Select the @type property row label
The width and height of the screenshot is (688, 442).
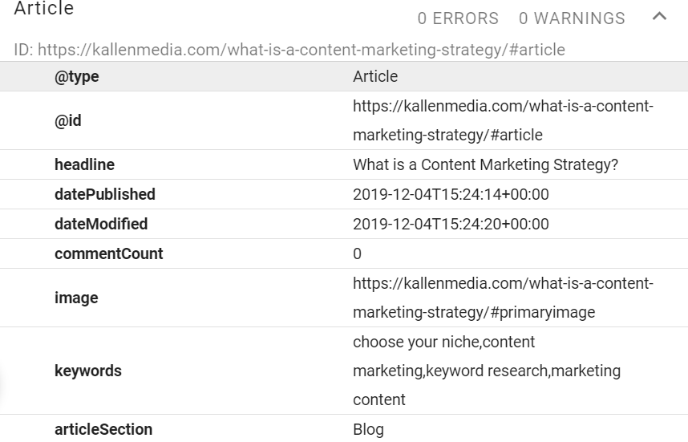pos(77,77)
